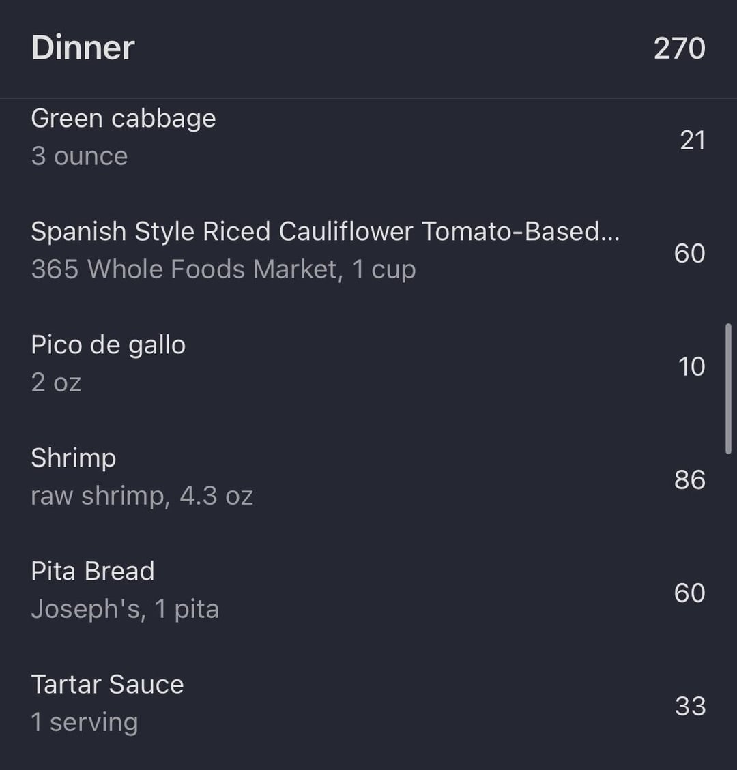Tap Green cabbage 21 calorie value
Image resolution: width=737 pixels, height=770 pixels.
pyautogui.click(x=693, y=140)
